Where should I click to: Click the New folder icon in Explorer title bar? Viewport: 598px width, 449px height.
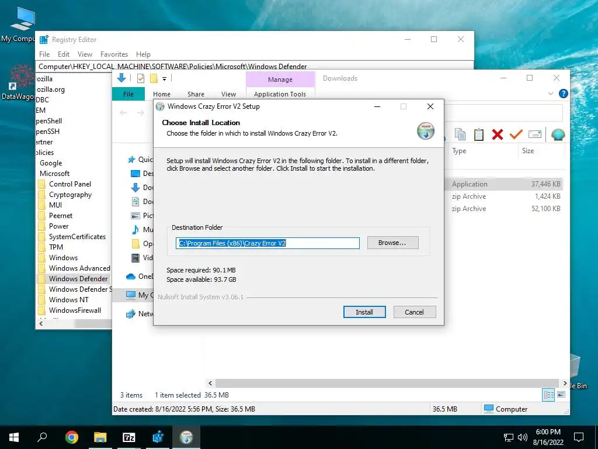coord(154,78)
